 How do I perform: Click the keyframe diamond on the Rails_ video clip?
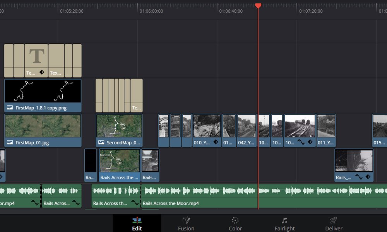point(368,177)
